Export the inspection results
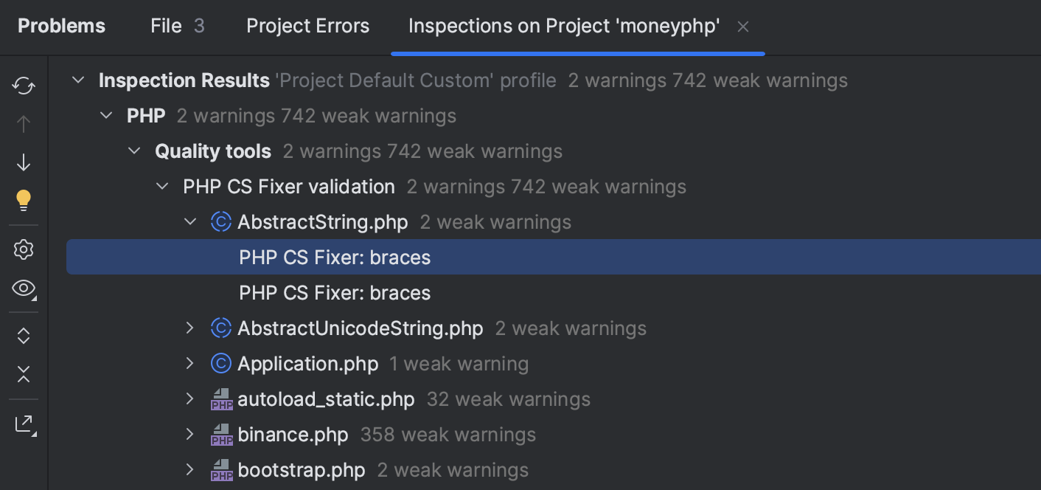The image size is (1041, 490). [23, 424]
